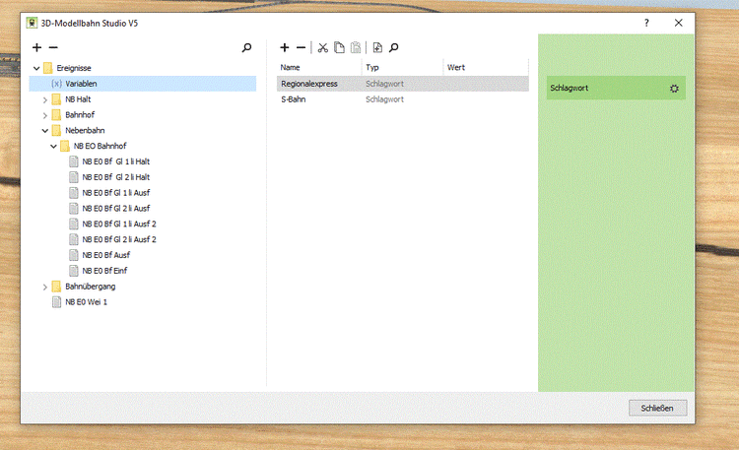739x450 pixels.
Task: Delete selected variable with the minus icon
Action: (x=301, y=47)
